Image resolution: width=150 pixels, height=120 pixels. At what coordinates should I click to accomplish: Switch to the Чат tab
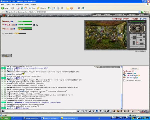pyautogui.click(x=97, y=67)
